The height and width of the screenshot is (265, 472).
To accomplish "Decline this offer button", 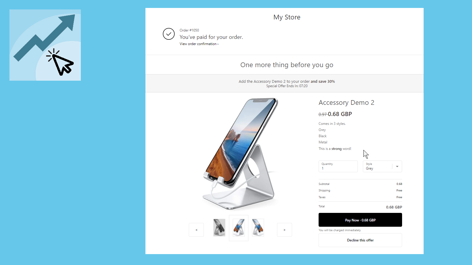I will click(360, 240).
